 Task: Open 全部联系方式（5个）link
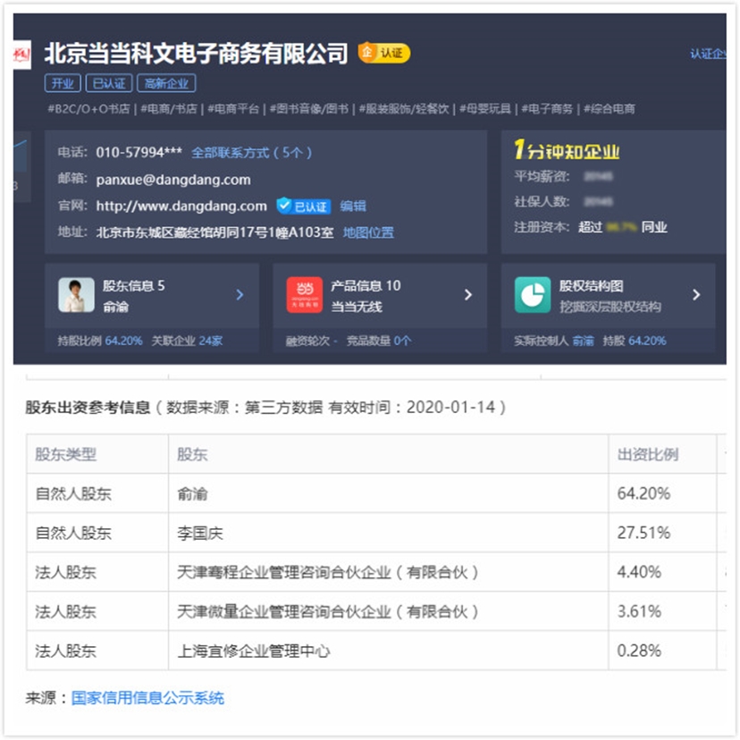point(251,153)
